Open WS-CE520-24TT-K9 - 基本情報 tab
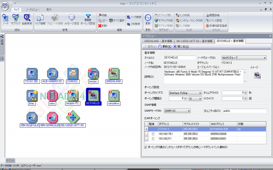 [x=194, y=41]
